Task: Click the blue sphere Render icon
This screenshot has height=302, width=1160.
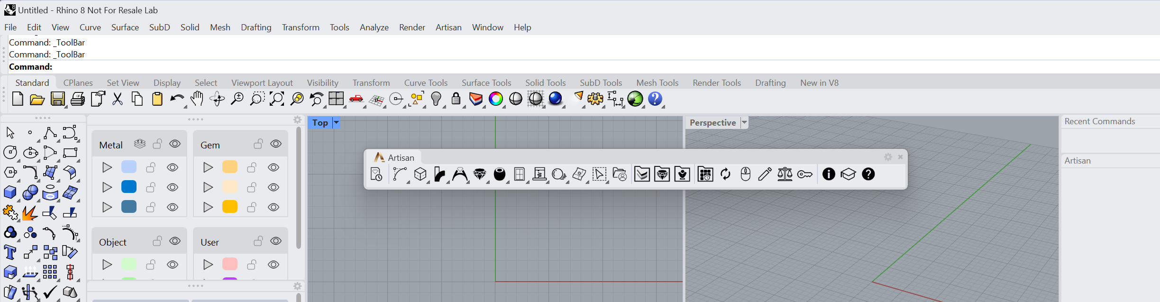Action: coord(555,99)
